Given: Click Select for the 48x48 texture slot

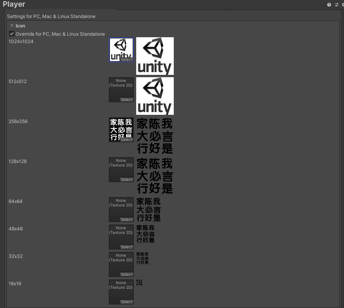Looking at the screenshot, I should (x=126, y=247).
